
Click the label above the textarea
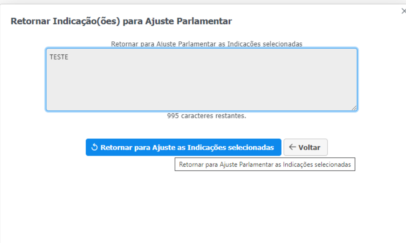(x=206, y=44)
